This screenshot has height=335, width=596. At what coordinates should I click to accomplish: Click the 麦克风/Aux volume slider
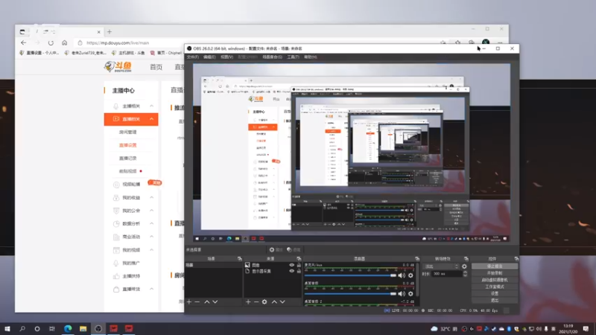[x=350, y=275]
